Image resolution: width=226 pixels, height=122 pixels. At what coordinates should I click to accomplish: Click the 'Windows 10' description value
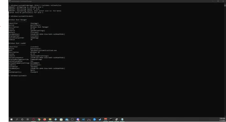(x=35, y=52)
